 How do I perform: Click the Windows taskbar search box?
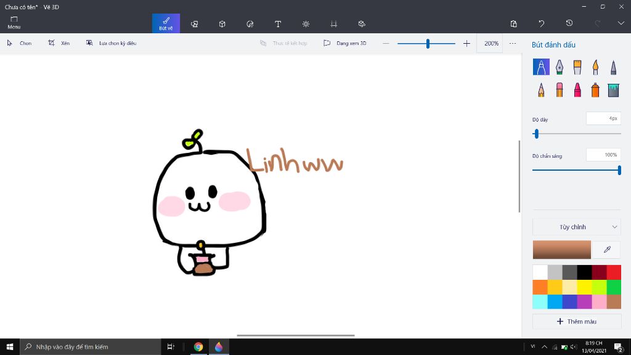click(x=91, y=346)
